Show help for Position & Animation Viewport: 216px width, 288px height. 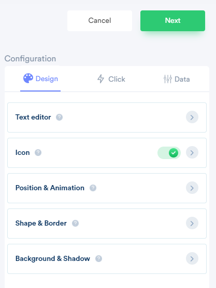click(x=93, y=188)
